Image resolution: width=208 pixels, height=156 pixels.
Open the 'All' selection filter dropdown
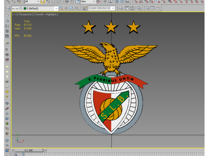coord(32,2)
